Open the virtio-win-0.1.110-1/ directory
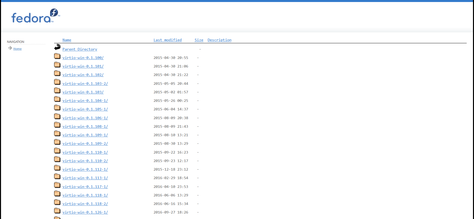The image size is (474, 219). pos(85,152)
